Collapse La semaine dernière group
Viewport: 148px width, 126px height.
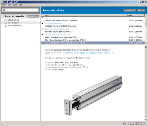42,23
